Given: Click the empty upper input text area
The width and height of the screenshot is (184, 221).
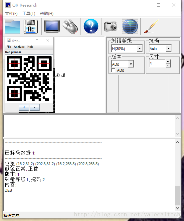Looking at the screenshot, I should tap(89, 126).
